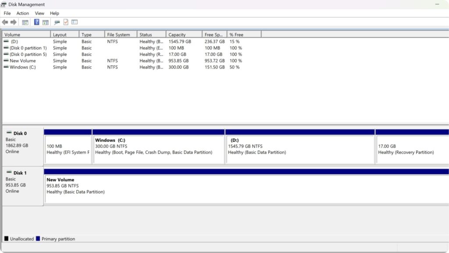Open the Action menu
This screenshot has height=253, width=449.
pyautogui.click(x=22, y=13)
